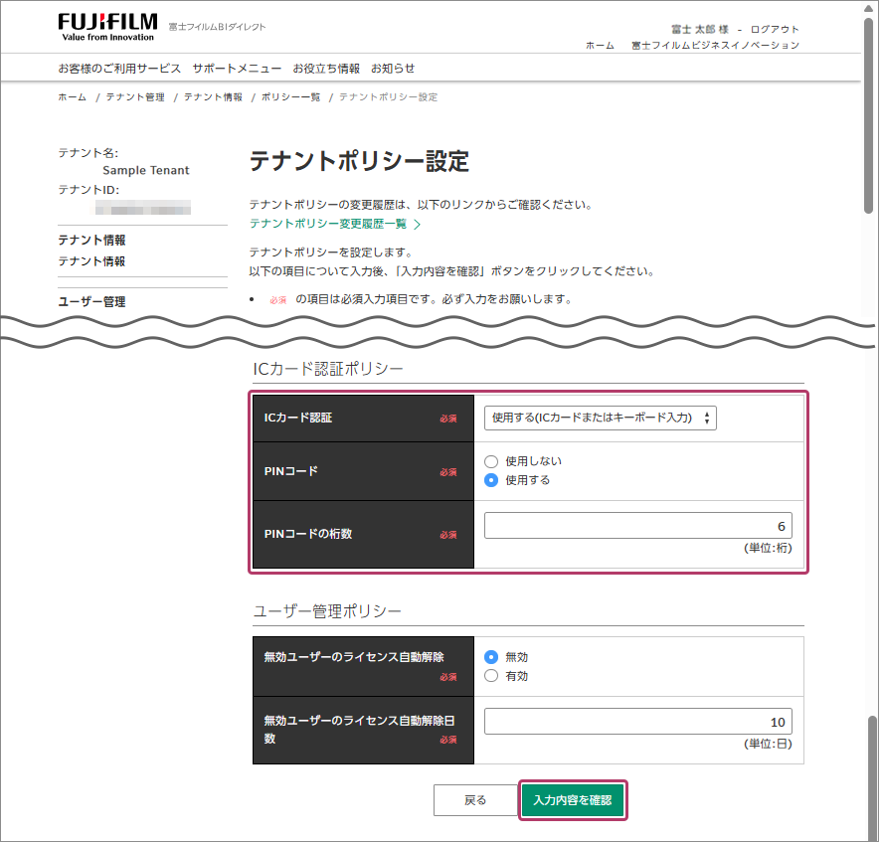Select 無効 for ライセンス自動解除
This screenshot has height=842, width=879.
coord(491,657)
